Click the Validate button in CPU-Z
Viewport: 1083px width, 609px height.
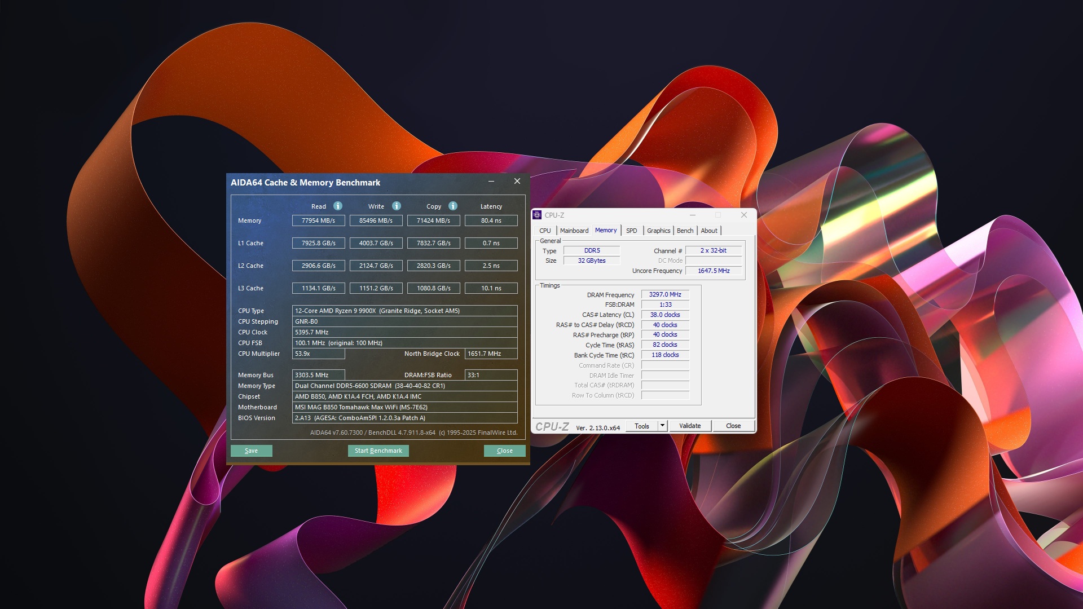pyautogui.click(x=690, y=426)
